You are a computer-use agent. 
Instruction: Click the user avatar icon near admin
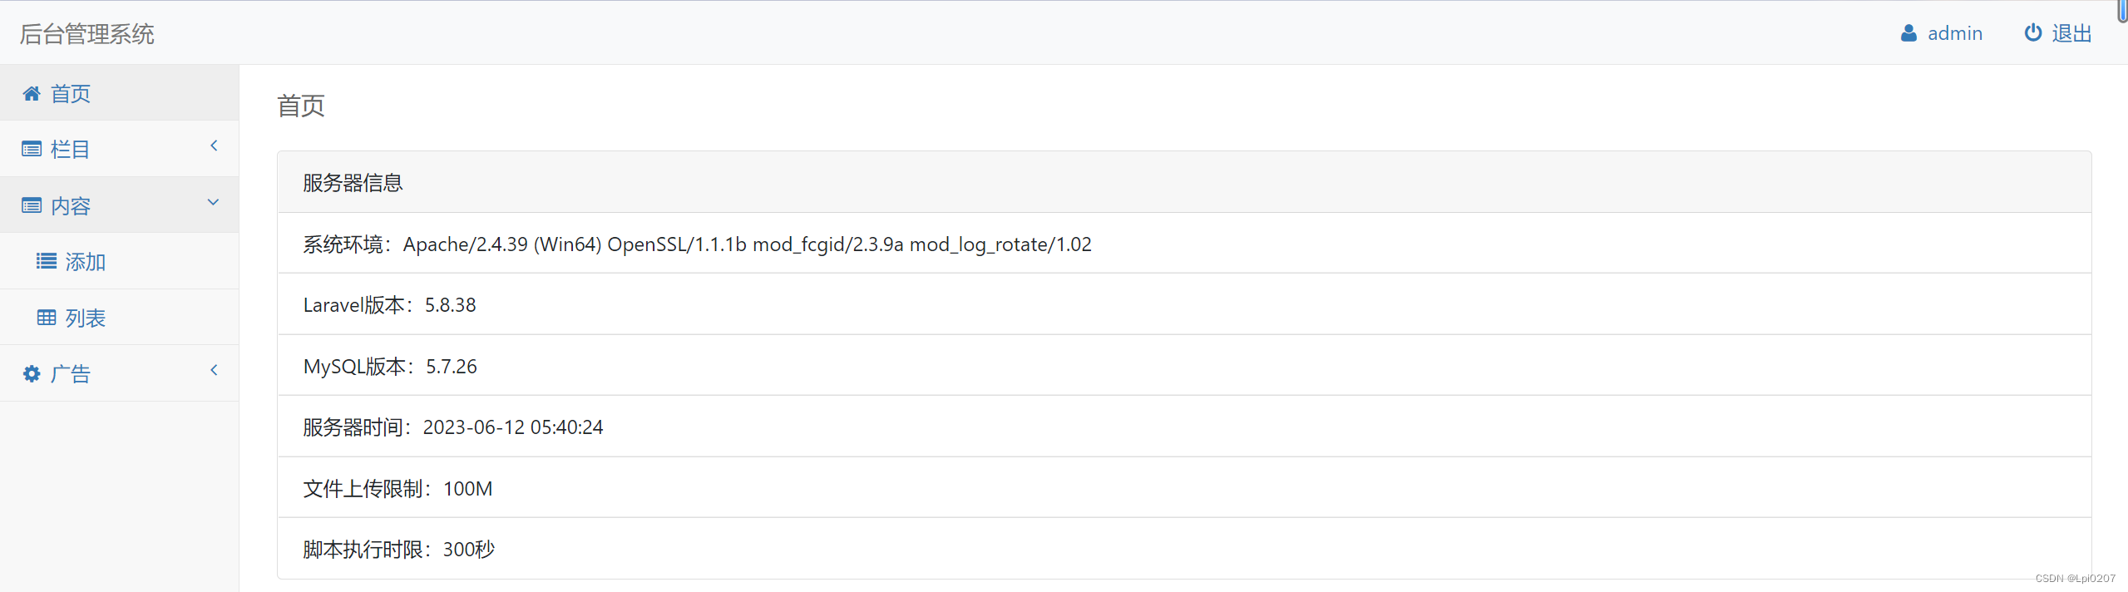click(1908, 33)
